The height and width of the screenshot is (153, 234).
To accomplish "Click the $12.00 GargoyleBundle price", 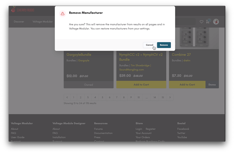I will pyautogui.click(x=72, y=76).
